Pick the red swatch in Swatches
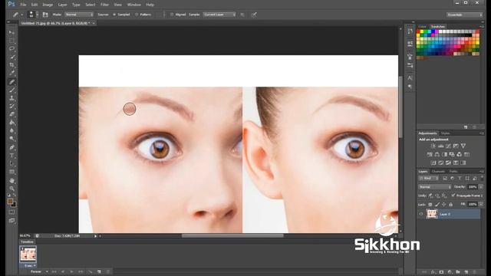 pyautogui.click(x=418, y=31)
